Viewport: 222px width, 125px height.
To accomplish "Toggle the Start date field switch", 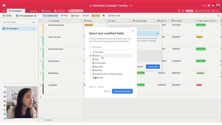I will (x=91, y=67).
